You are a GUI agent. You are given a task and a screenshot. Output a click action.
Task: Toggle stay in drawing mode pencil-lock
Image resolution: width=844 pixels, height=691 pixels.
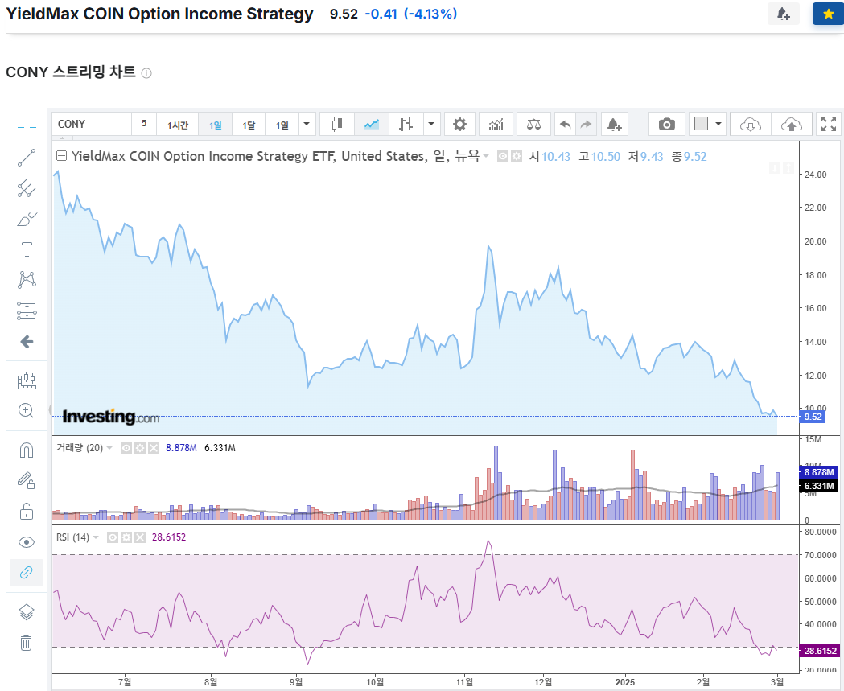27,480
